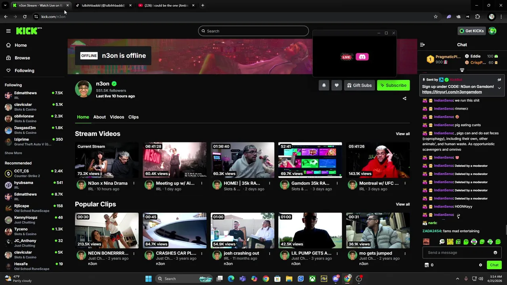Screen dimensions: 507x285
Task: Open browser extensions puzzle icon
Action: pos(477,17)
